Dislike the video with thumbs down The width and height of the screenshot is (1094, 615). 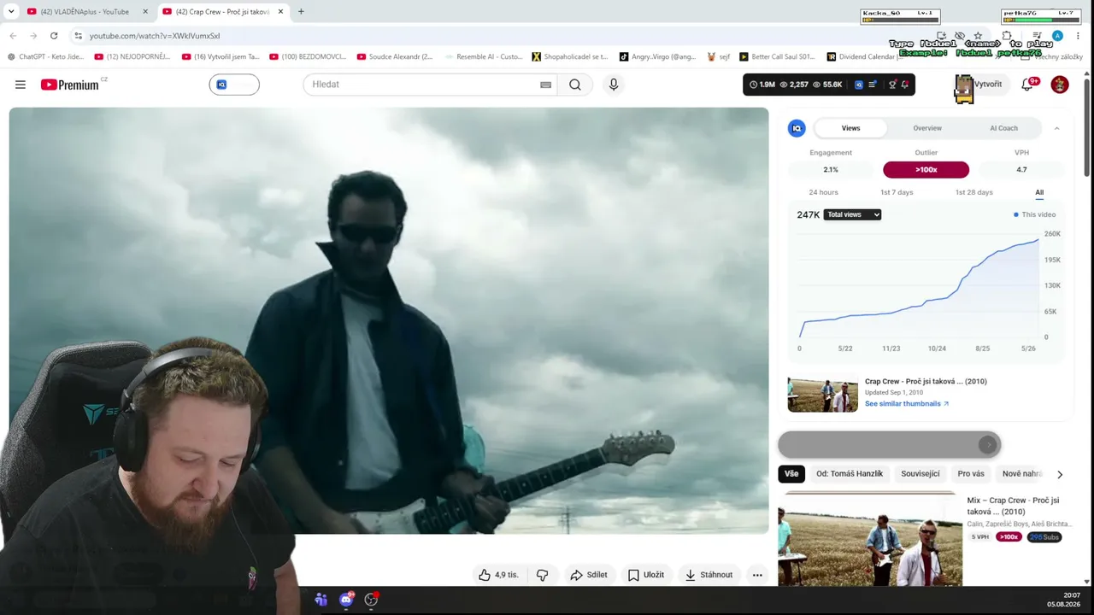[x=542, y=575]
